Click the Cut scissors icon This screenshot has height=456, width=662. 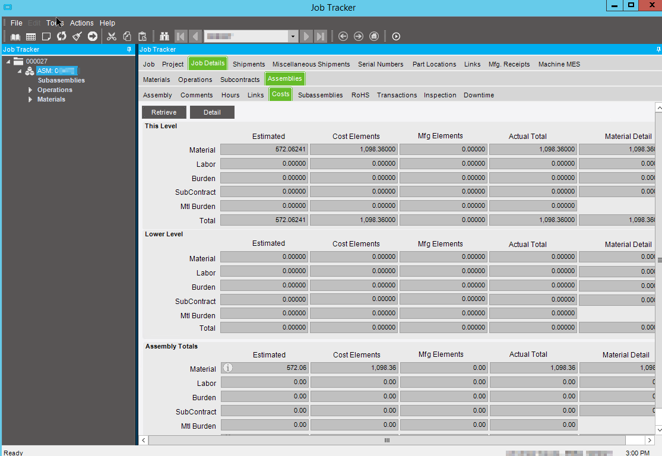[x=112, y=36]
